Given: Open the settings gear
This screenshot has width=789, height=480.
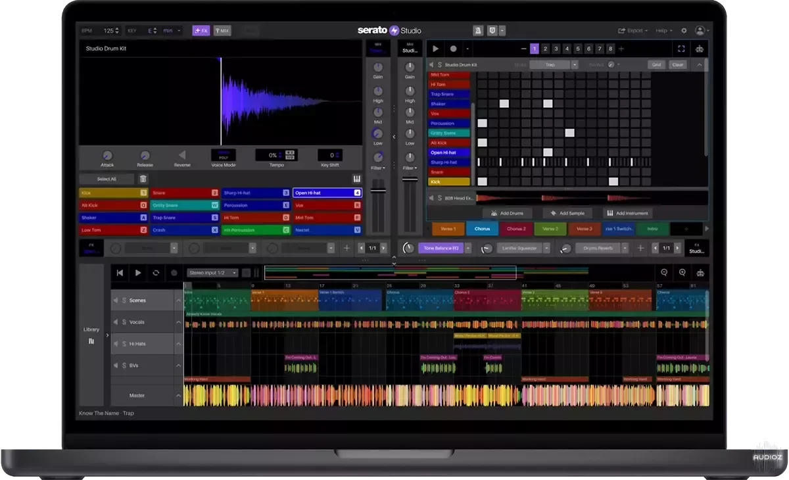Looking at the screenshot, I should click(684, 30).
